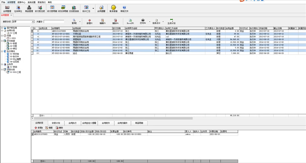This screenshot has height=163, width=306.
Task: Click the 关键字 input field
Action: click(x=54, y=21)
